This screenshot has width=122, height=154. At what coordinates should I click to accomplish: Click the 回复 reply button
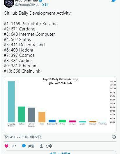pyautogui.click(x=31, y=146)
